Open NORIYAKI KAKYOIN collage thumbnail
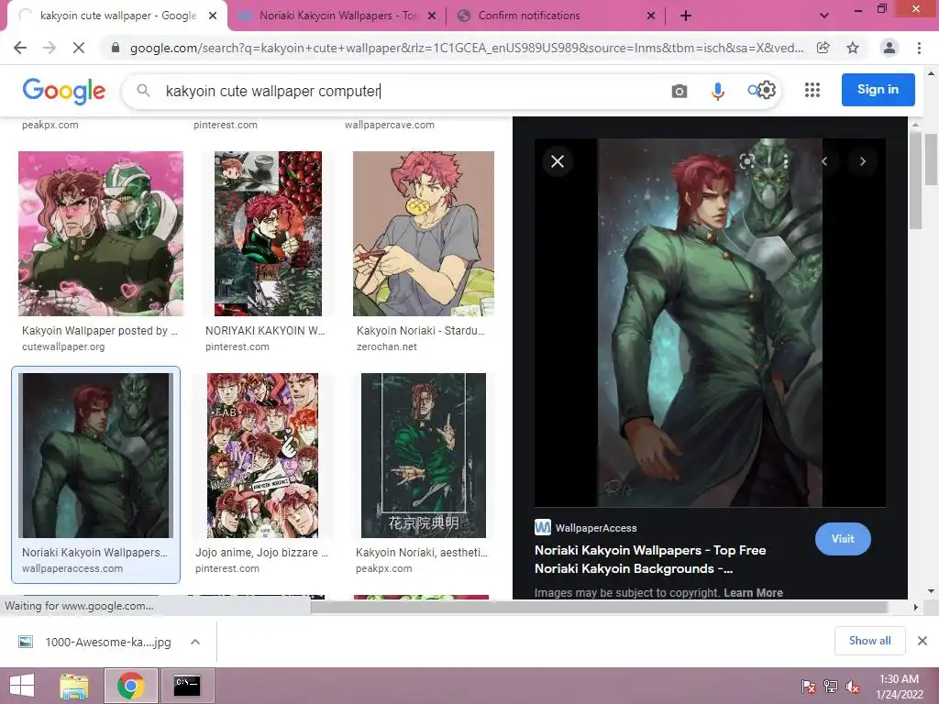The image size is (939, 704). (268, 234)
